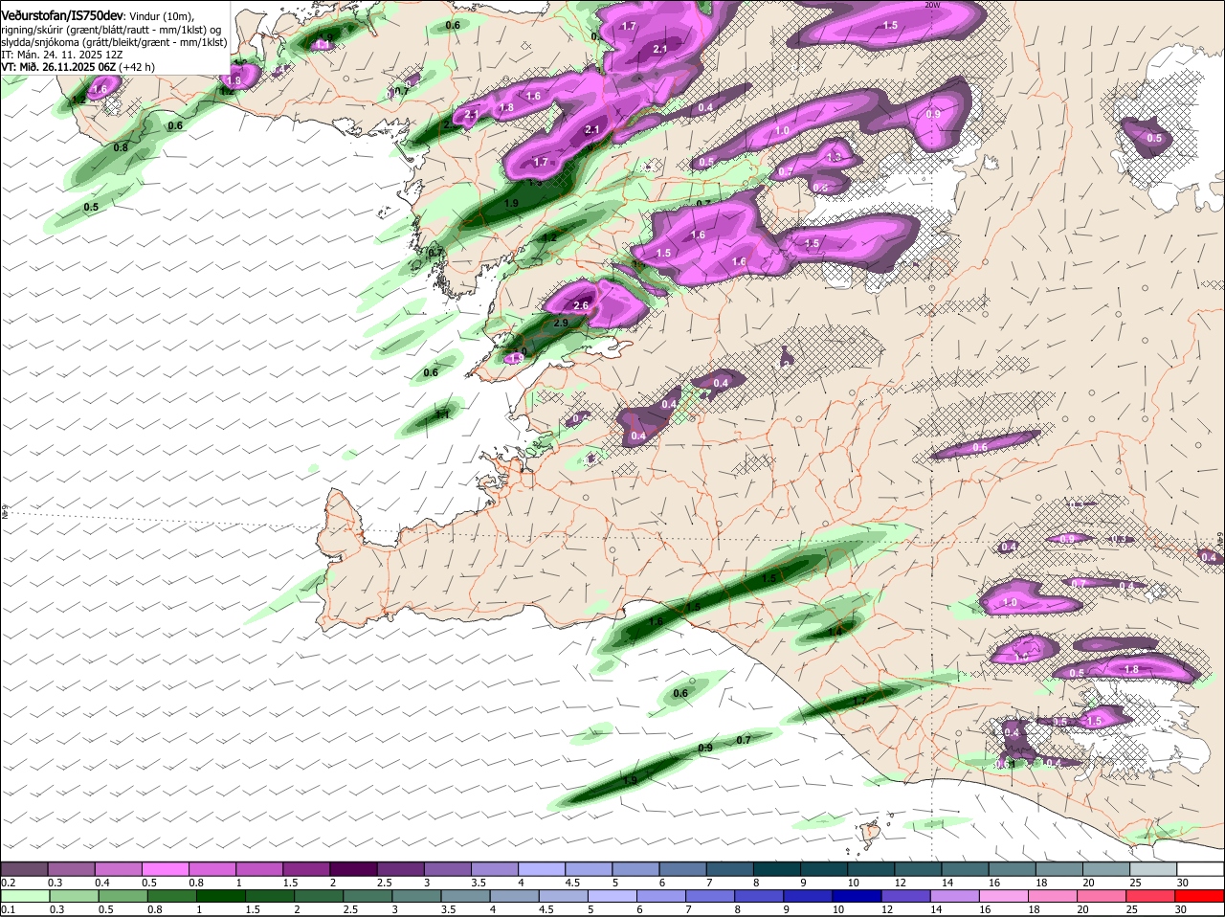The width and height of the screenshot is (1225, 917).
Task: Click the '1.3' snowfall value on map
Action: click(x=834, y=157)
